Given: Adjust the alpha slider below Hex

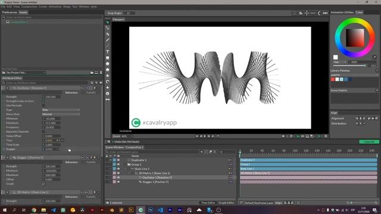Looking at the screenshot, I should [x=349, y=66].
